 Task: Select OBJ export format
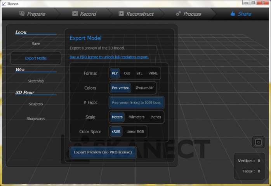[127, 73]
